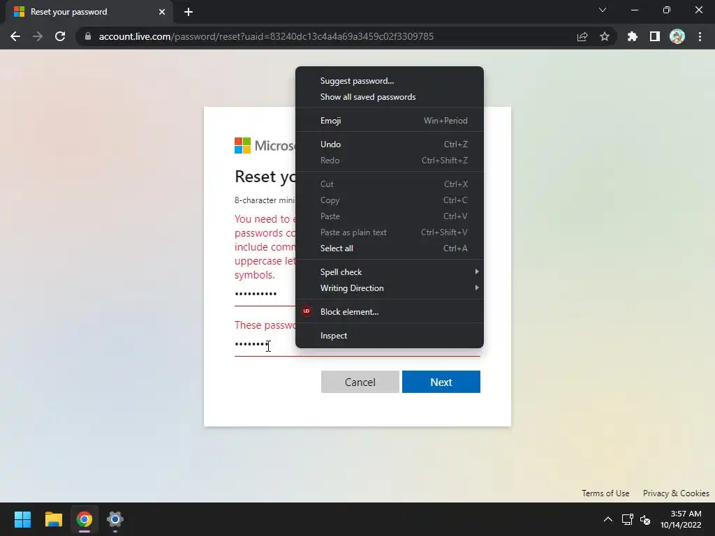Click the lock site info icon

point(88,36)
